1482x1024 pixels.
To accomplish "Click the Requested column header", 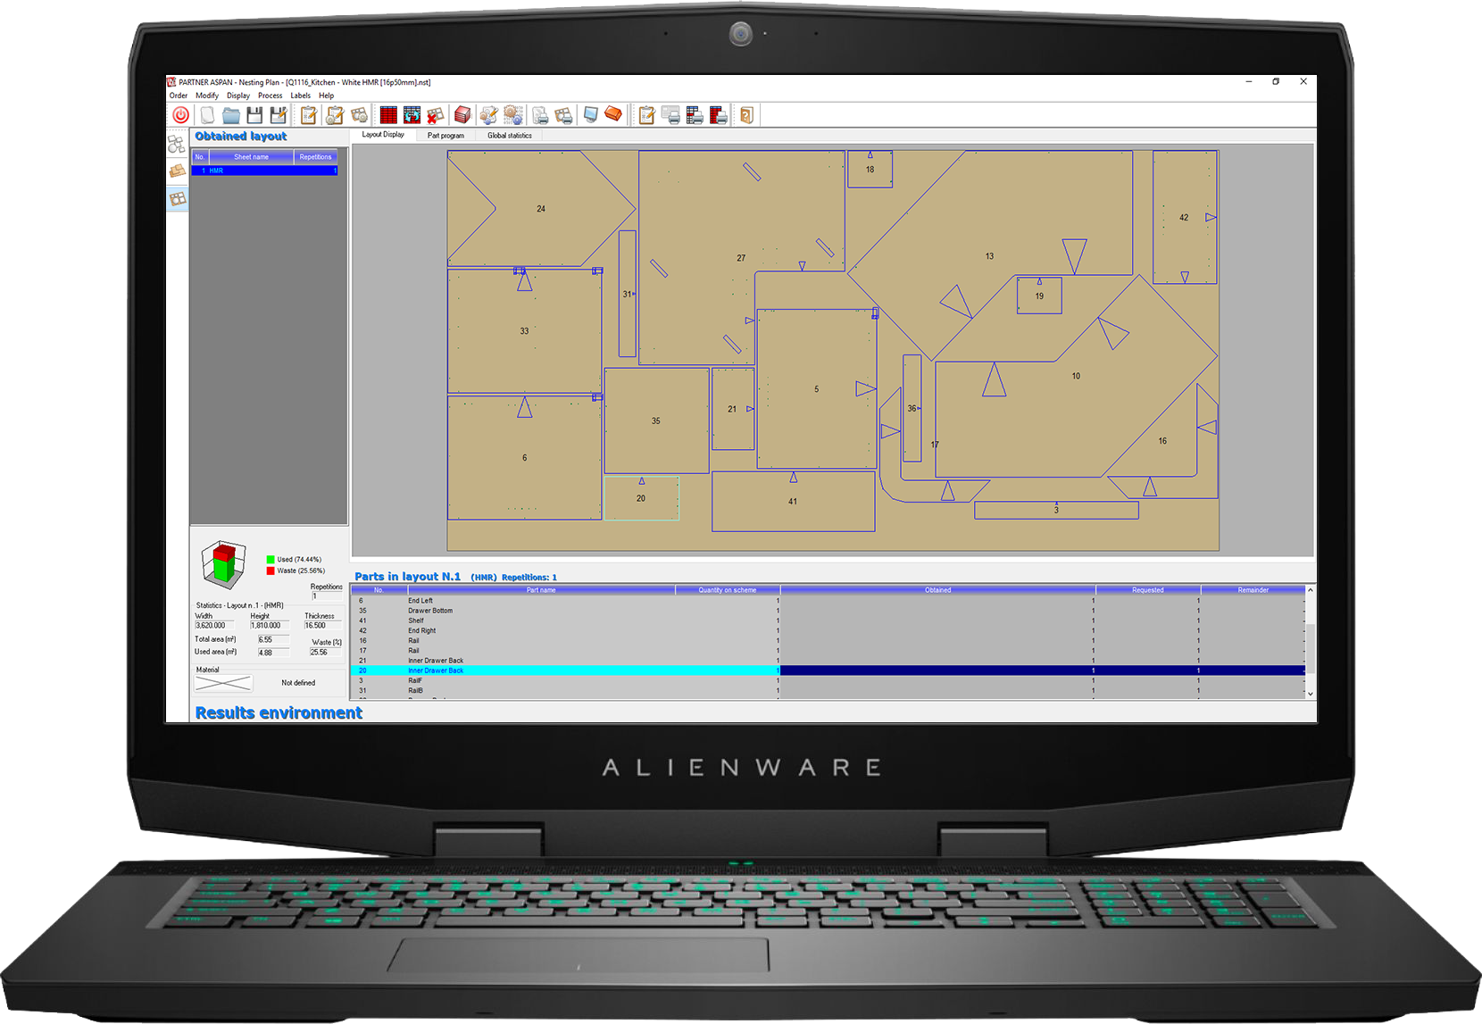I will click(1148, 590).
